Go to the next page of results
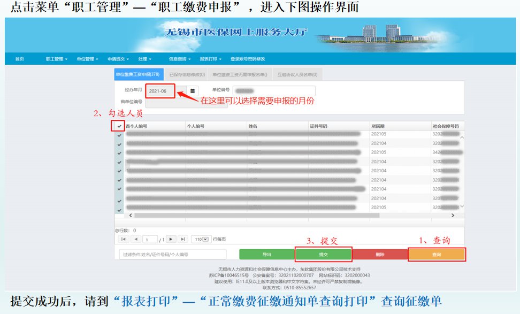Viewport: 520px width, 314px height. (171, 239)
